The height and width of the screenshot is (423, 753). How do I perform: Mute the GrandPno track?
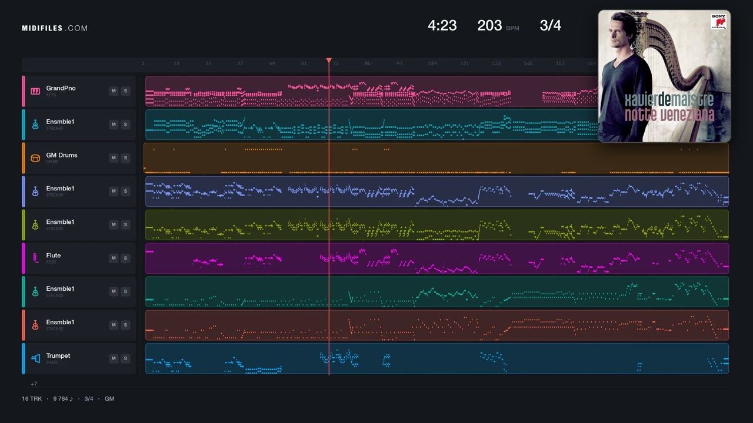coord(114,91)
